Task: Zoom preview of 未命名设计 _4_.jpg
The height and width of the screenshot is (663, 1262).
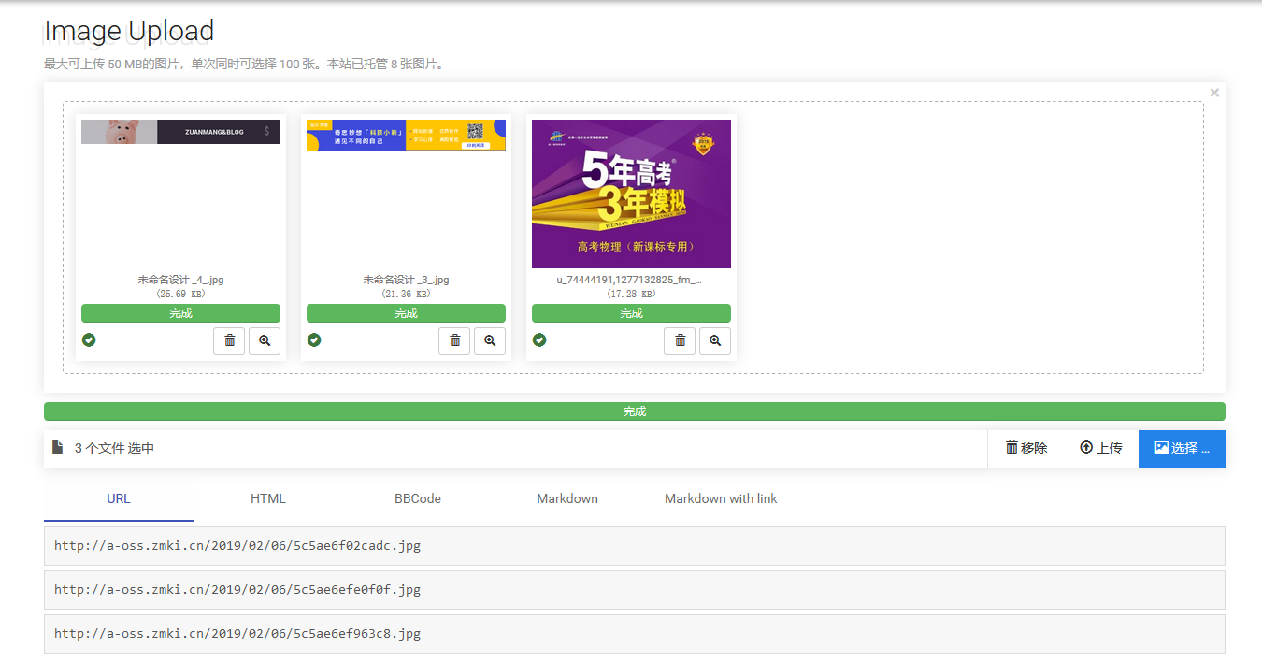Action: tap(265, 341)
